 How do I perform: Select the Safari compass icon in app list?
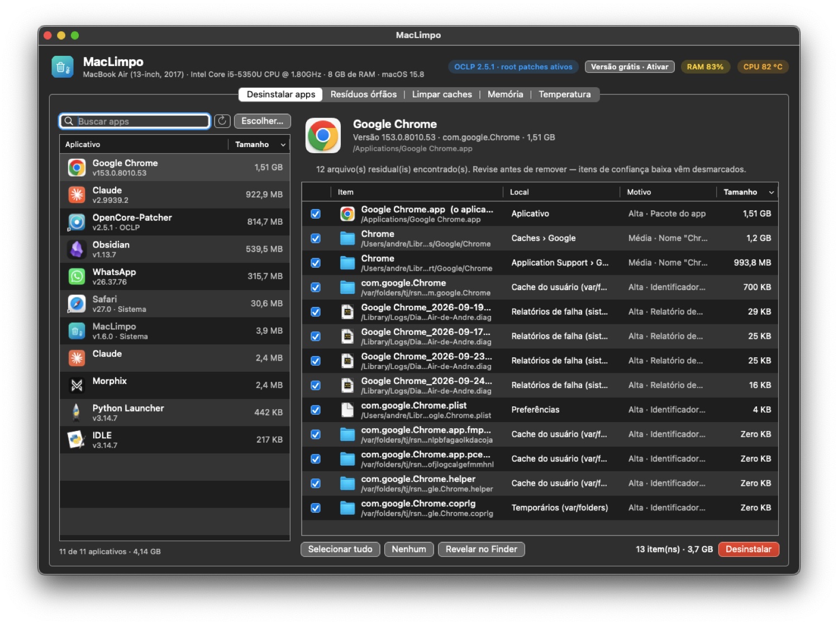point(77,304)
